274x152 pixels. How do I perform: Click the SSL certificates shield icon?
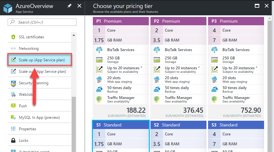[x=13, y=37]
